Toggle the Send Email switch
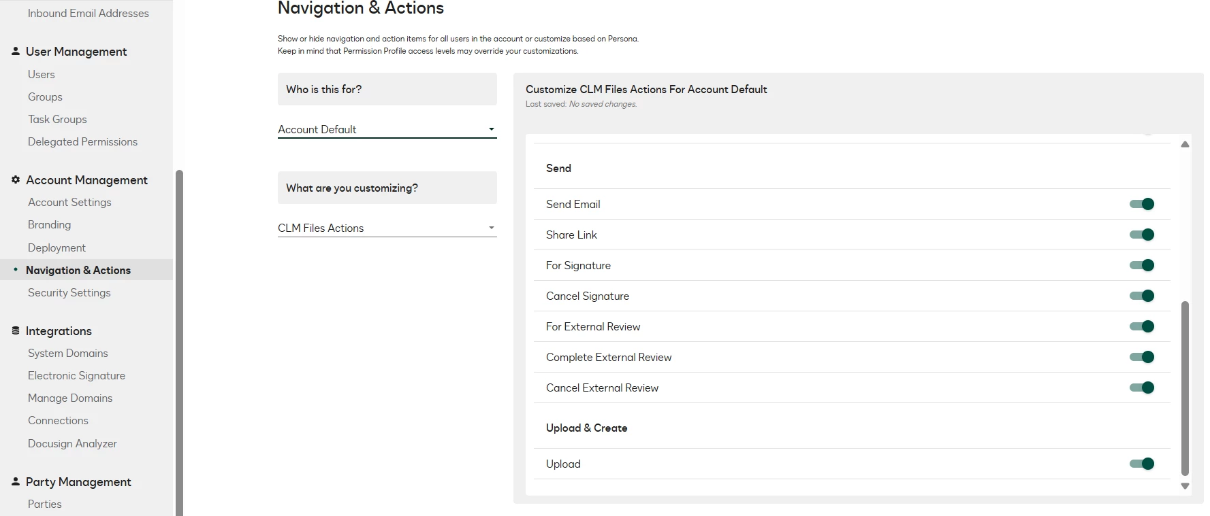1210x516 pixels. pyautogui.click(x=1142, y=204)
